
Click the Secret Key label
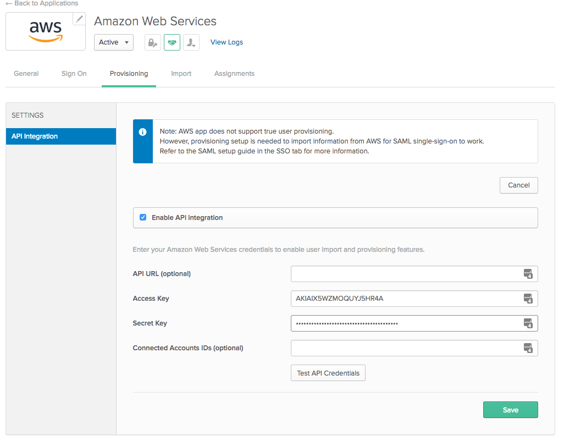coord(150,323)
